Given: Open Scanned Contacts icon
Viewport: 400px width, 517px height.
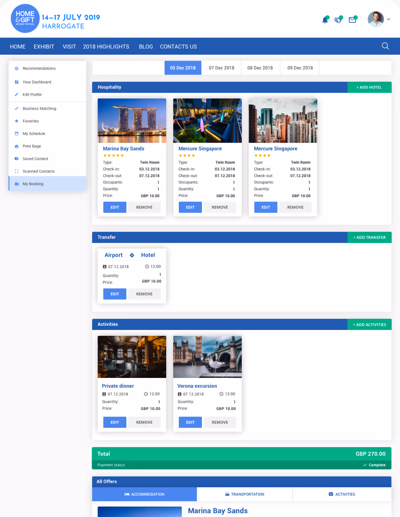Looking at the screenshot, I should coord(16,171).
